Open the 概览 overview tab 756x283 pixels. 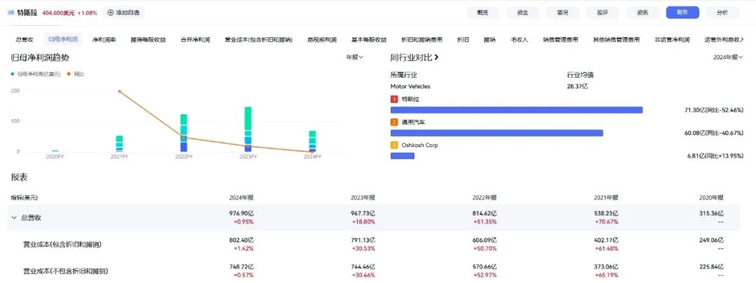coord(482,13)
